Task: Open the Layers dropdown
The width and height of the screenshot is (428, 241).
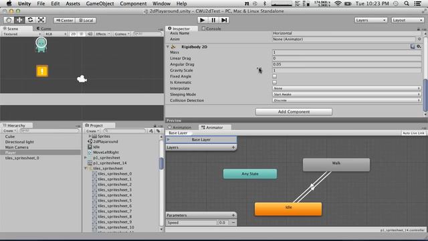Action: 370,20
